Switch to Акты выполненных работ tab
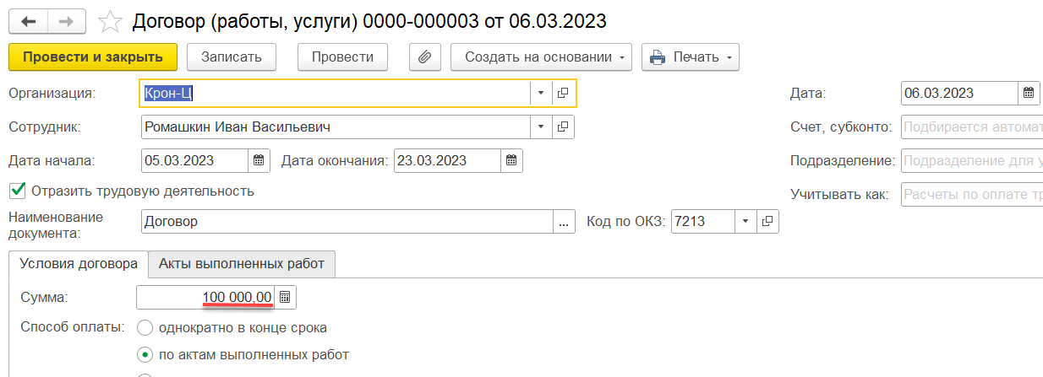Screen dimensions: 1043x377 pyautogui.click(x=242, y=263)
